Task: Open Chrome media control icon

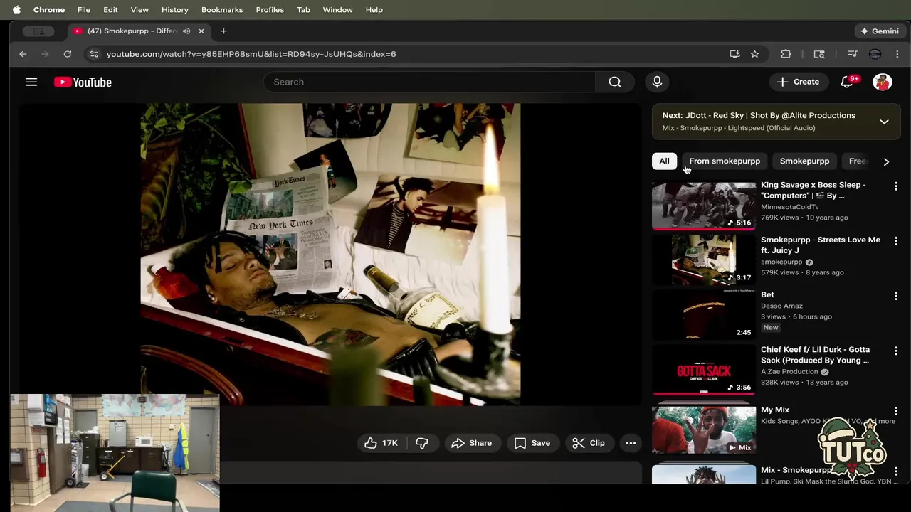Action: tap(853, 54)
